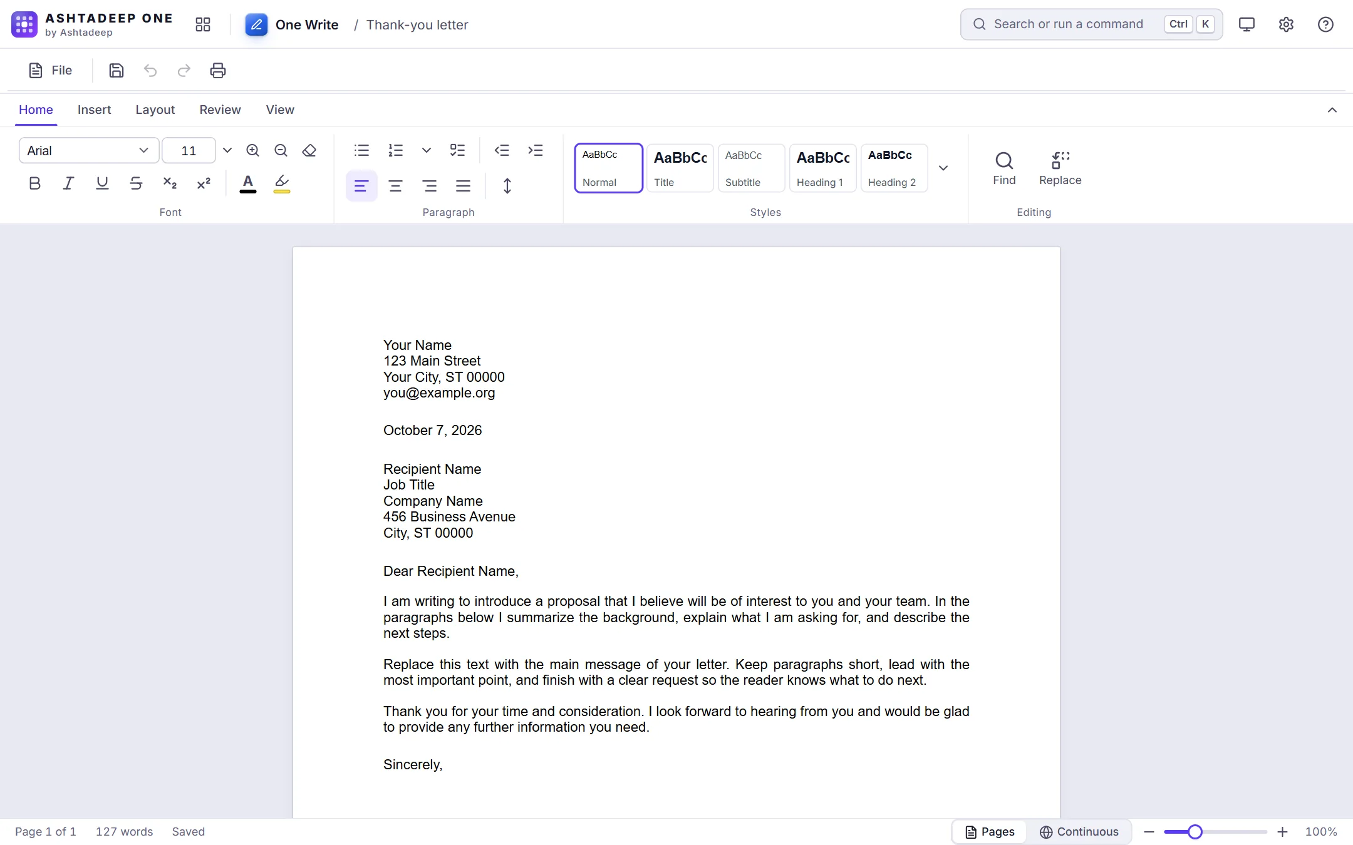Screen dimensions: 1353x845
Task: Toggle superscript formatting
Action: (204, 183)
